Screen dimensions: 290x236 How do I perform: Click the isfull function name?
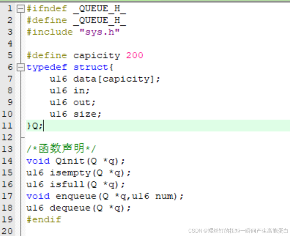tap(67, 184)
